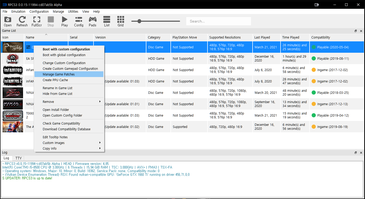The width and height of the screenshot is (365, 199).
Task: Close the Game List panel
Action: point(361,31)
